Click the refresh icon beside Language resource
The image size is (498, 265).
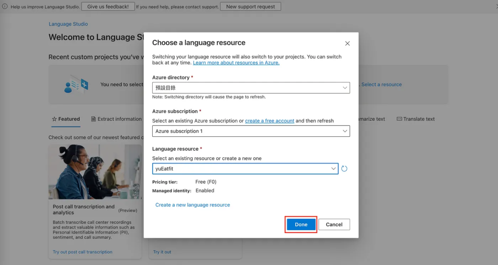(344, 169)
